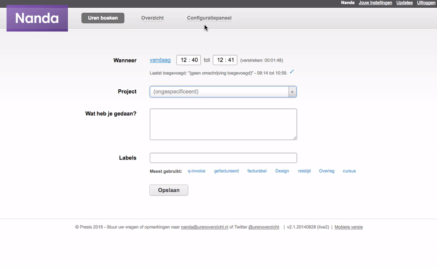Click the verstreken elapsed time text
Image resolution: width=437 pixels, height=267 pixels.
262,60
